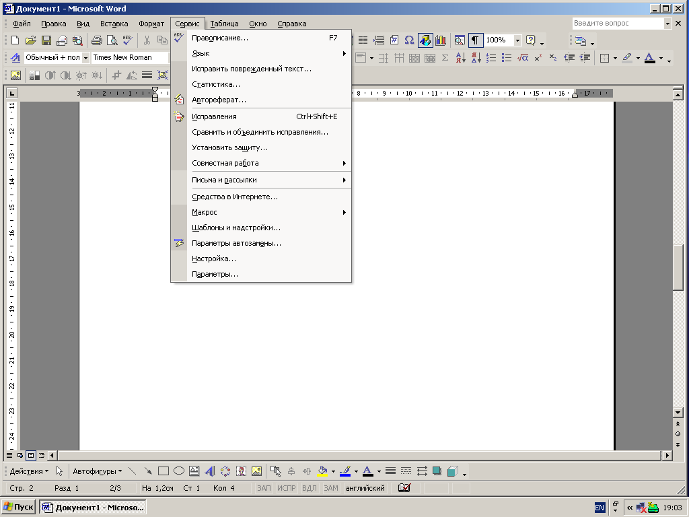This screenshot has width=689, height=517.
Task: Click the Crop tool icon
Action: [x=116, y=75]
